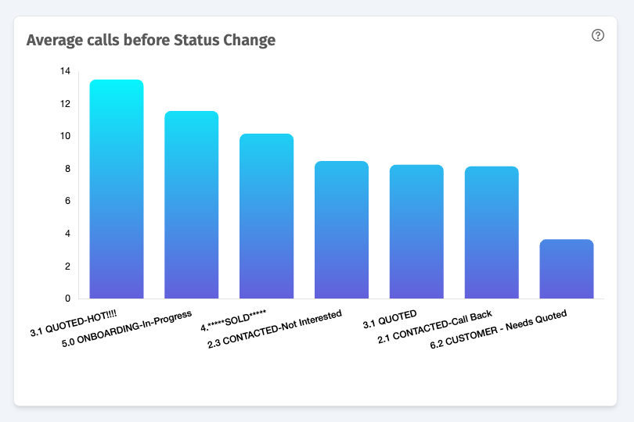Image resolution: width=634 pixels, height=422 pixels.
Task: Click the 3.1 QUOTED-HOT!!!! axis label
Action: pyautogui.click(x=74, y=324)
